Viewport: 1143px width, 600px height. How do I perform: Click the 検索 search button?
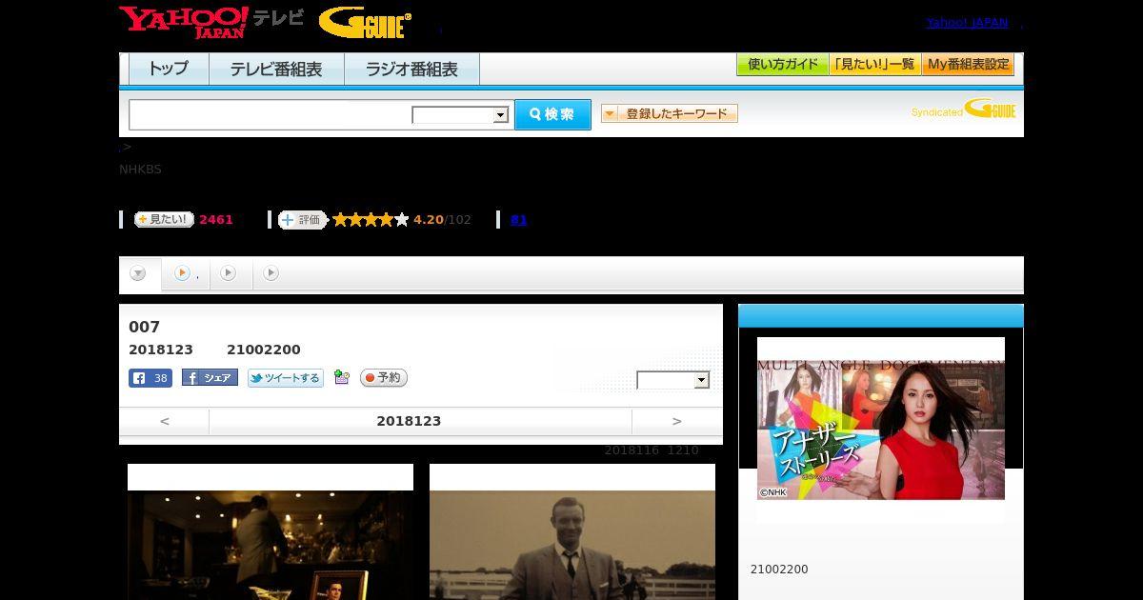click(552, 114)
